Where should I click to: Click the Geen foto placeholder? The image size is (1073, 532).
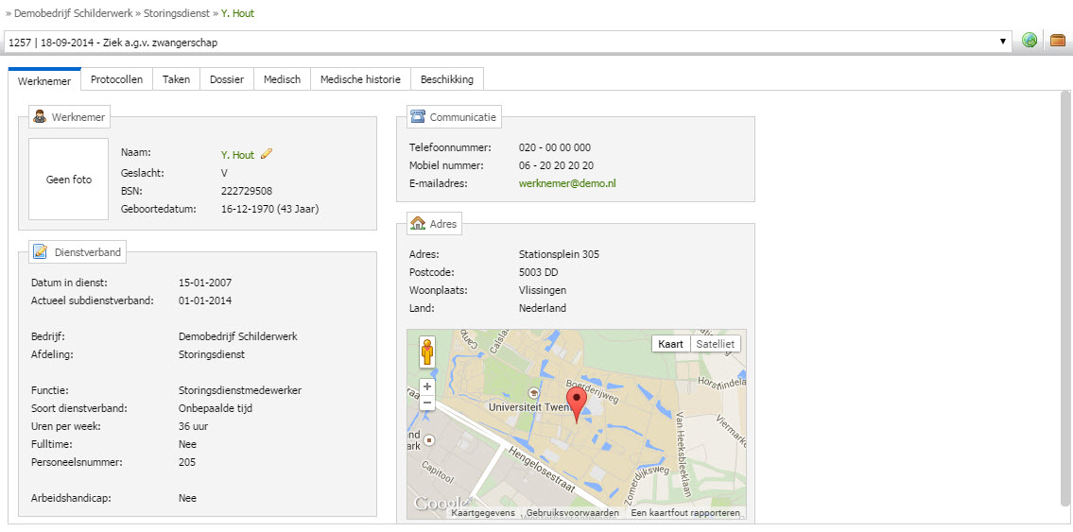(x=68, y=180)
